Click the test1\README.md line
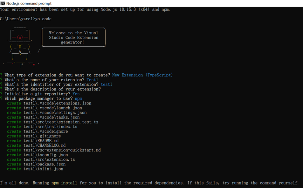This screenshot has height=188, width=303. pos(41,141)
